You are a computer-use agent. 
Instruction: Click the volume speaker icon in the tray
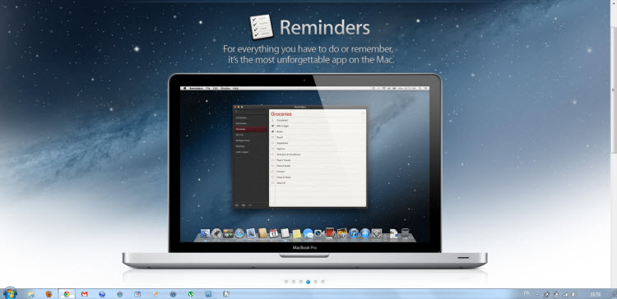coord(574,294)
